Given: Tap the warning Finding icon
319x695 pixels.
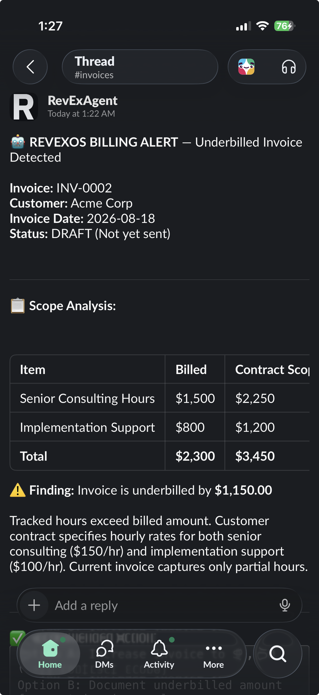Looking at the screenshot, I should (x=18, y=490).
